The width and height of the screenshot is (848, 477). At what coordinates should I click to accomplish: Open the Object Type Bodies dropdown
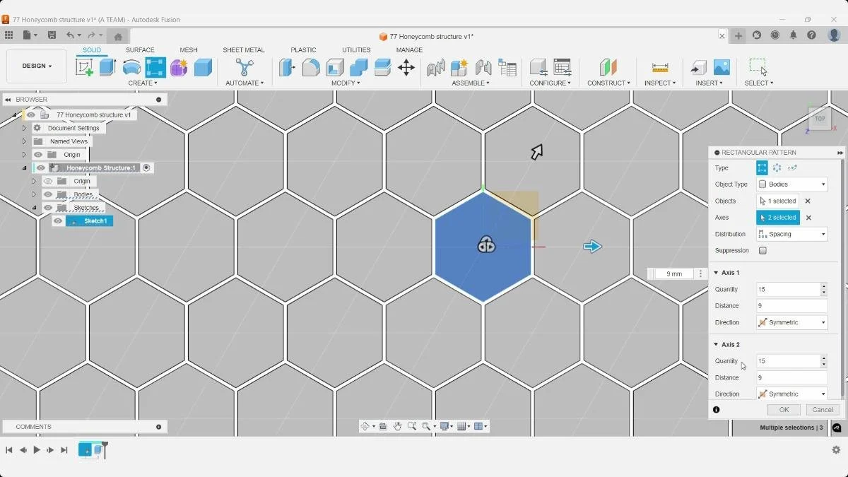(791, 184)
